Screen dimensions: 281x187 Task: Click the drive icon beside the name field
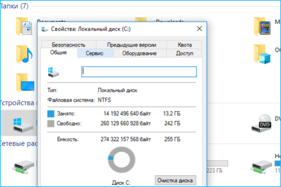click(x=53, y=72)
